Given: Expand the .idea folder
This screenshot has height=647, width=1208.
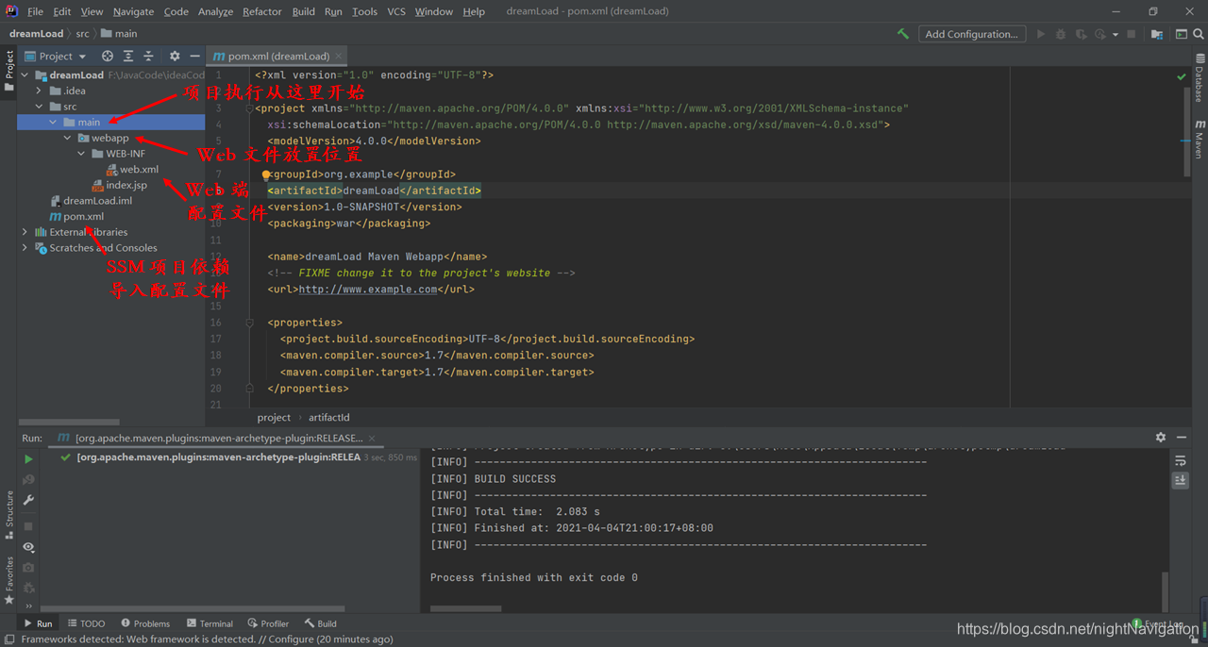Looking at the screenshot, I should [39, 91].
